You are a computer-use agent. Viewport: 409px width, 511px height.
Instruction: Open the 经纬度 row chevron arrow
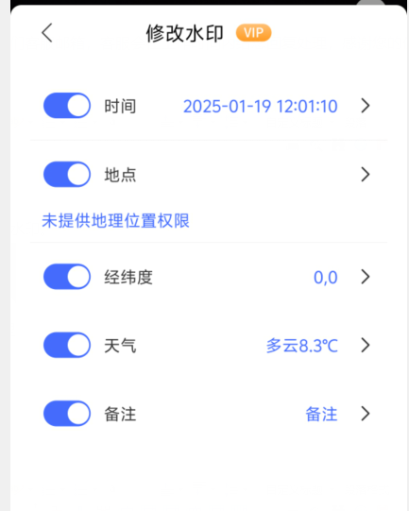click(366, 277)
